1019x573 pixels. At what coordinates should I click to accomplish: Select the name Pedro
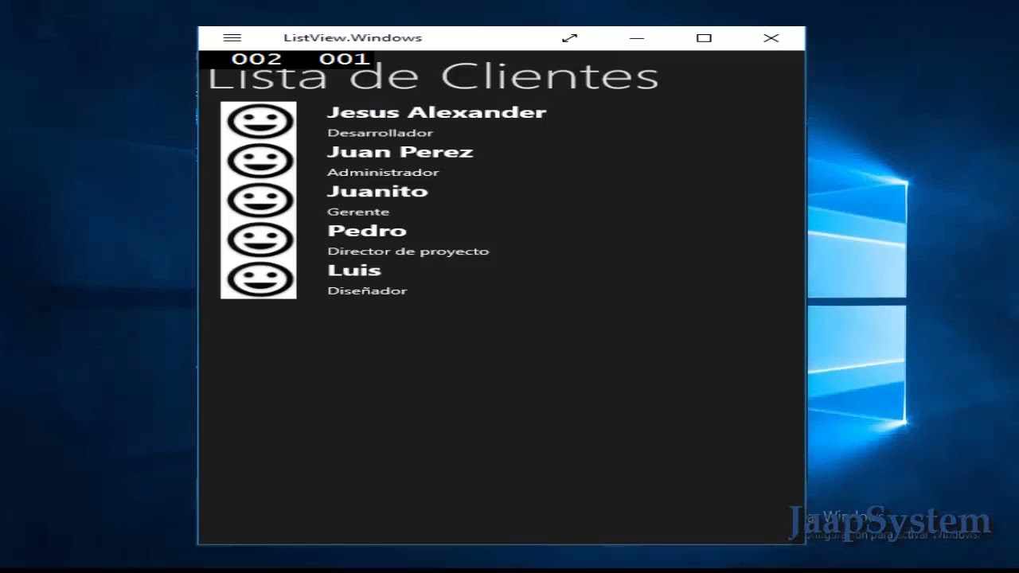[x=367, y=231]
